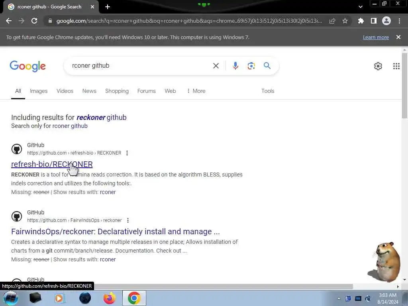The height and width of the screenshot is (306, 408).
Task: Open the refresh-bio/RECKONER result
Action: 52,164
